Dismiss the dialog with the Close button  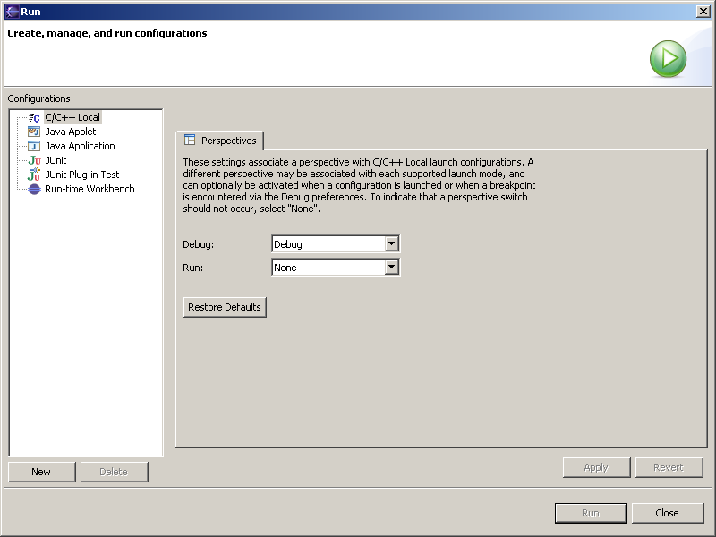click(667, 513)
